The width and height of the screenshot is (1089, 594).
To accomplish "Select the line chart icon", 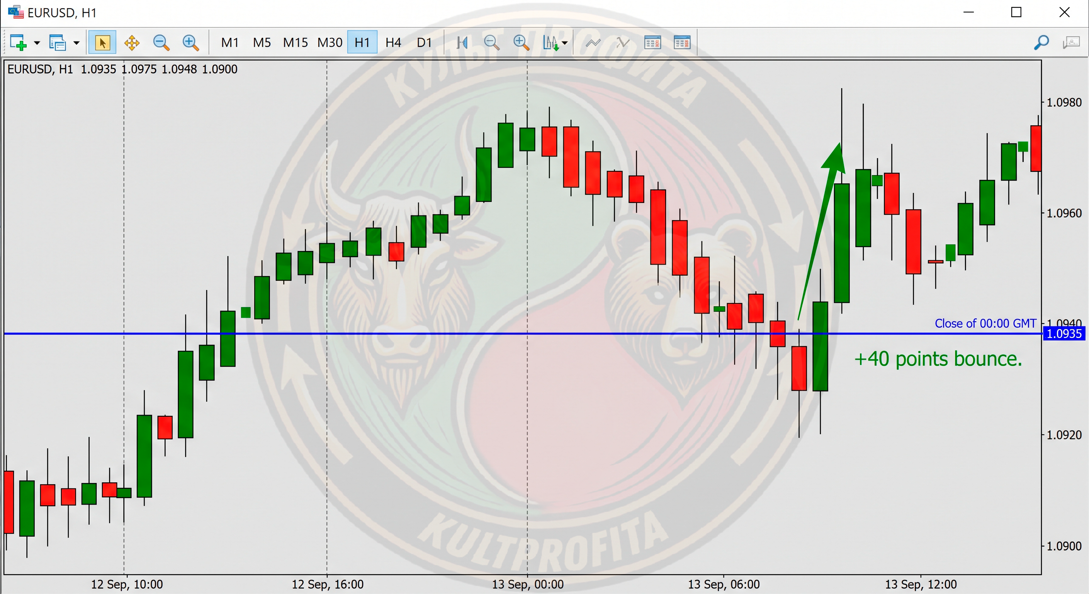I will [x=593, y=43].
